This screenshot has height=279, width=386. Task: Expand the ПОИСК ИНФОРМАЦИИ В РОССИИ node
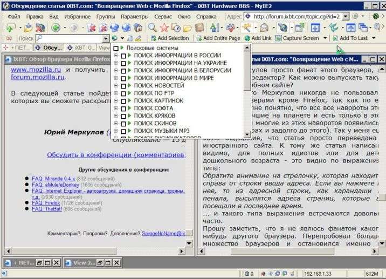click(x=116, y=56)
